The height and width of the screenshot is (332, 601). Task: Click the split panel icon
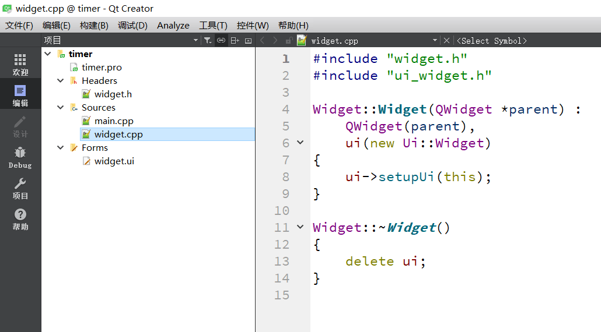click(235, 40)
